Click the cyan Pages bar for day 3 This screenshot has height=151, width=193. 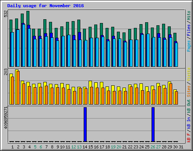click(24, 45)
